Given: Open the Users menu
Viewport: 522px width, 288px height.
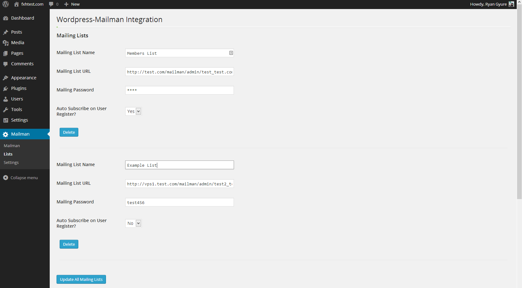Looking at the screenshot, I should pos(25,99).
